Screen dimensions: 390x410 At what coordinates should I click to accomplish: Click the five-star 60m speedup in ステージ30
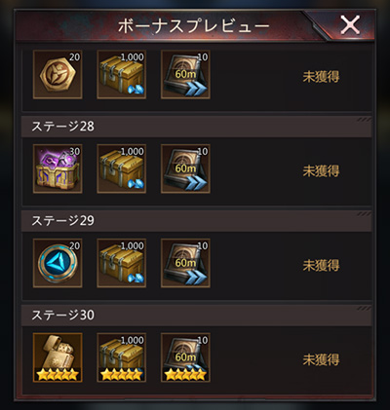coord(185,357)
